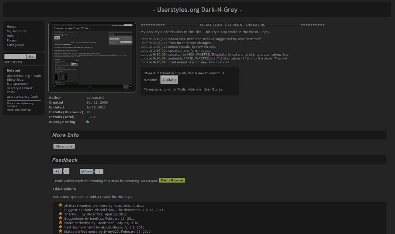
Task: Click the star beside "Thanks...." by decembre
Action: 60,214
